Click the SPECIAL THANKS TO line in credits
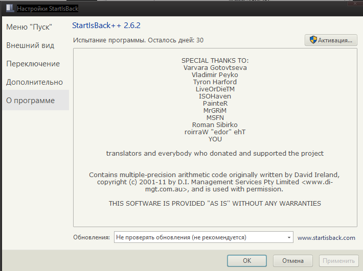This screenshot has height=271, width=363. [x=215, y=60]
